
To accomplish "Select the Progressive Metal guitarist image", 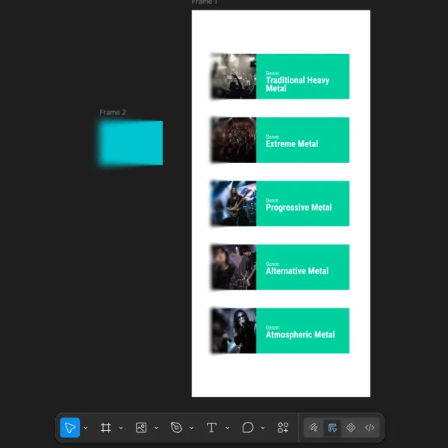I will 234,203.
